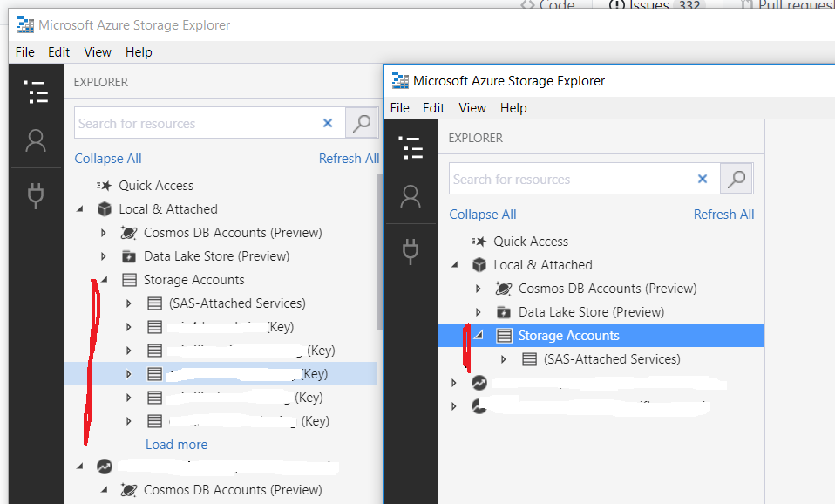
Task: Open Help menu in front window
Action: pos(514,108)
